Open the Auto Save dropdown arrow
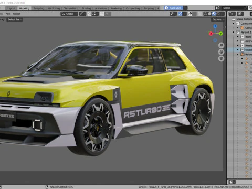 185,8
